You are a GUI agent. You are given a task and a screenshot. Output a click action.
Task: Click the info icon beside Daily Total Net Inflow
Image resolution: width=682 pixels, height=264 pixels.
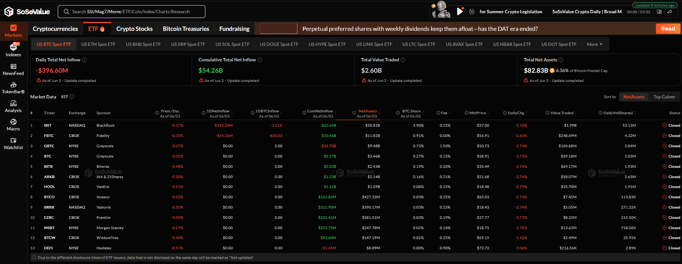(84, 60)
